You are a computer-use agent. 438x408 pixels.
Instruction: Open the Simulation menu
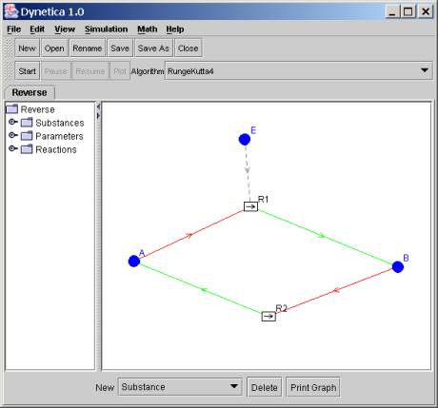click(x=106, y=29)
